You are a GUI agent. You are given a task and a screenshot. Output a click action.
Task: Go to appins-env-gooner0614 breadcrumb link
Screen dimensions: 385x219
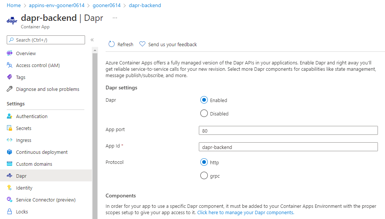click(x=56, y=5)
